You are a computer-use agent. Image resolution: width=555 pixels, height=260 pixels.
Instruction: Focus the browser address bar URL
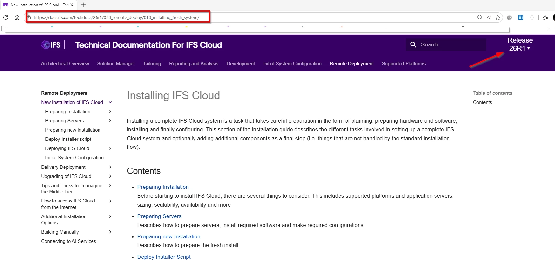(116, 17)
